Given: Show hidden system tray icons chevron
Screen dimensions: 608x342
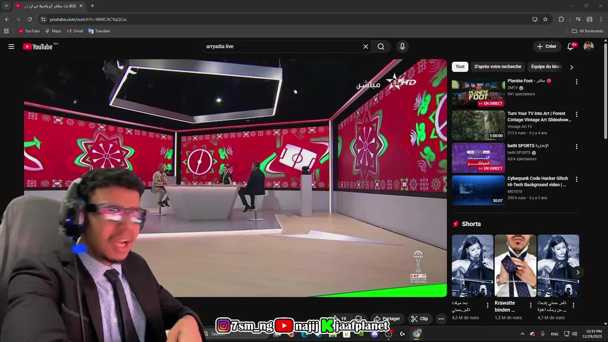Looking at the screenshot, I should pos(522,334).
